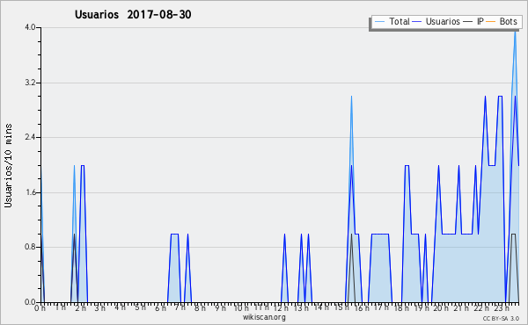Click the 20 h mark on x-axis

pyautogui.click(x=441, y=307)
